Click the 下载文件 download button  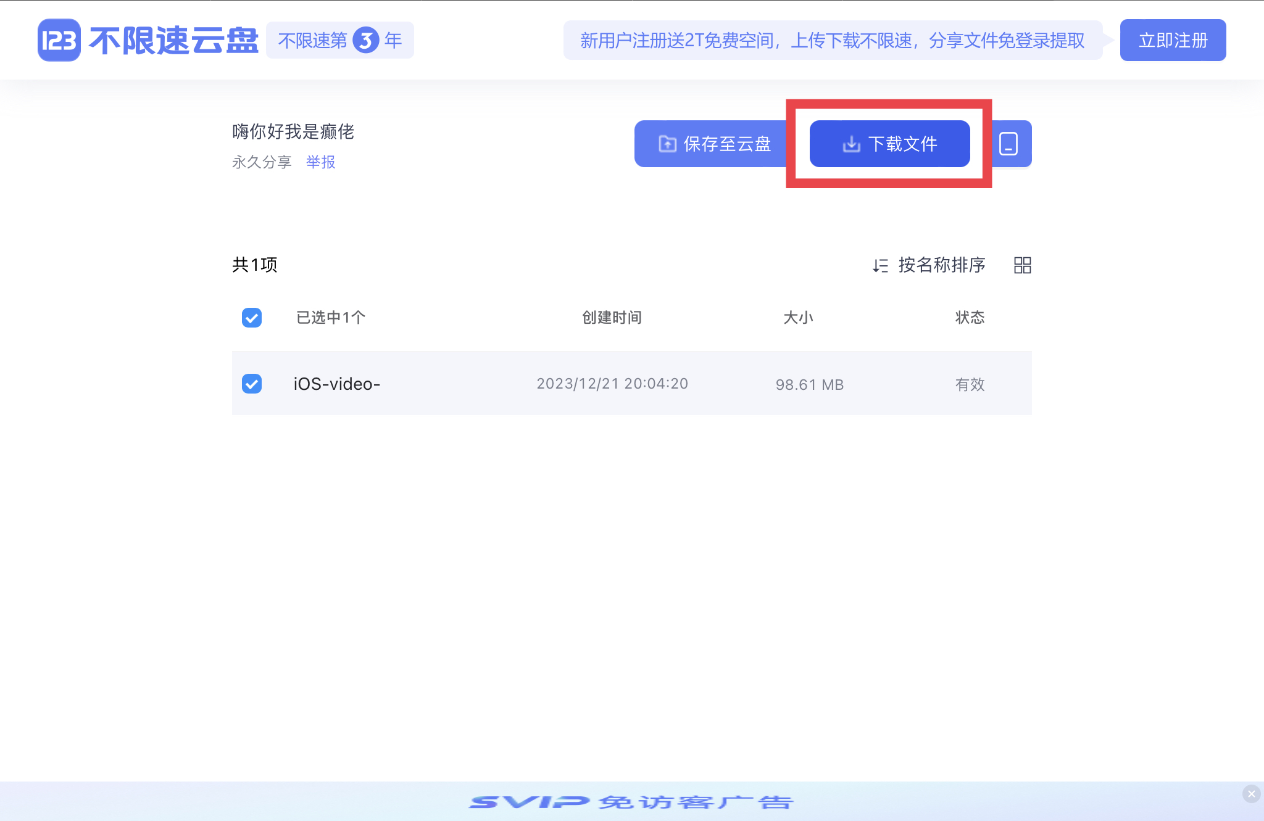(x=889, y=144)
